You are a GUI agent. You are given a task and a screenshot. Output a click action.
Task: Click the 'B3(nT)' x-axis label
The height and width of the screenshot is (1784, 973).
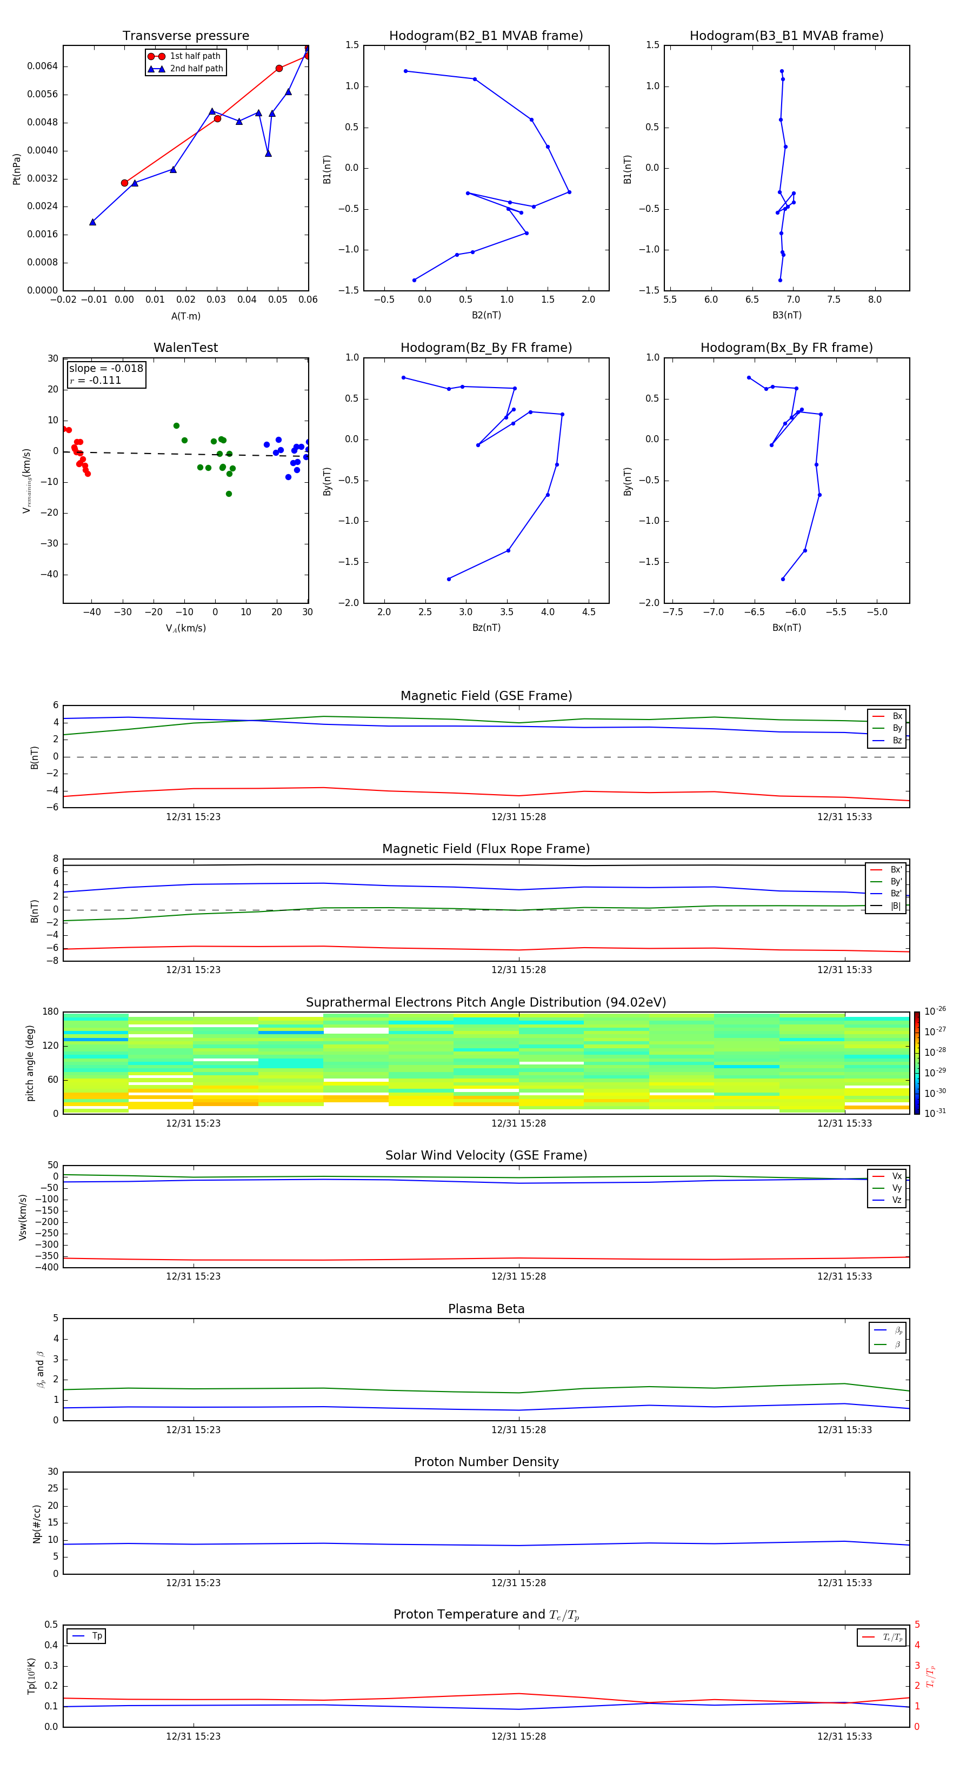point(787,315)
